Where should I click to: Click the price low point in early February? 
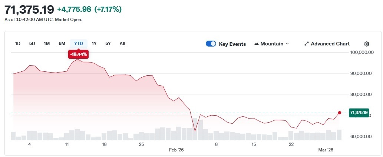(x=195, y=131)
